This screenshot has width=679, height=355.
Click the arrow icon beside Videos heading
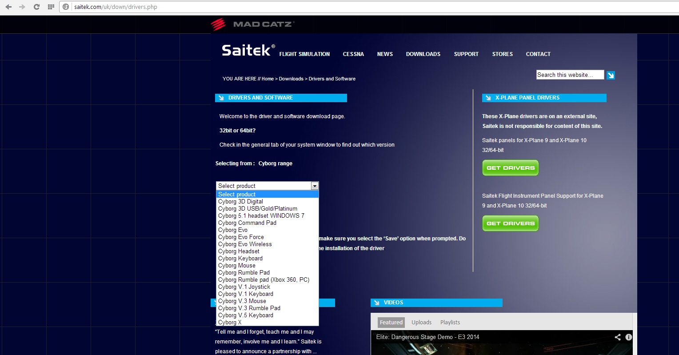pos(377,303)
